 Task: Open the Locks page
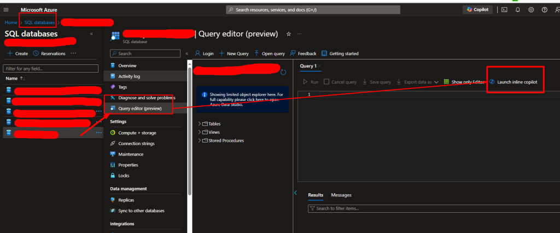pyautogui.click(x=124, y=176)
